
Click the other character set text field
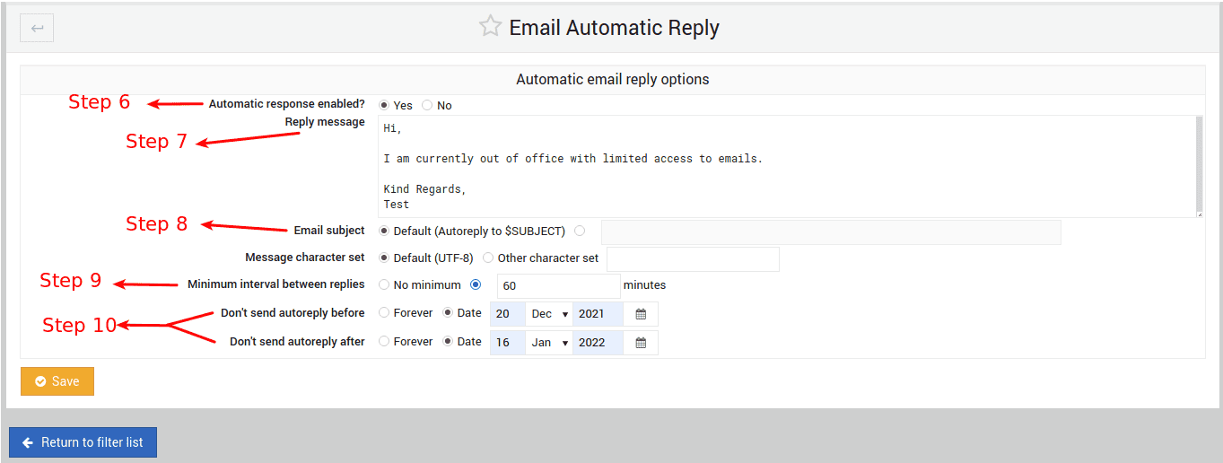693,258
